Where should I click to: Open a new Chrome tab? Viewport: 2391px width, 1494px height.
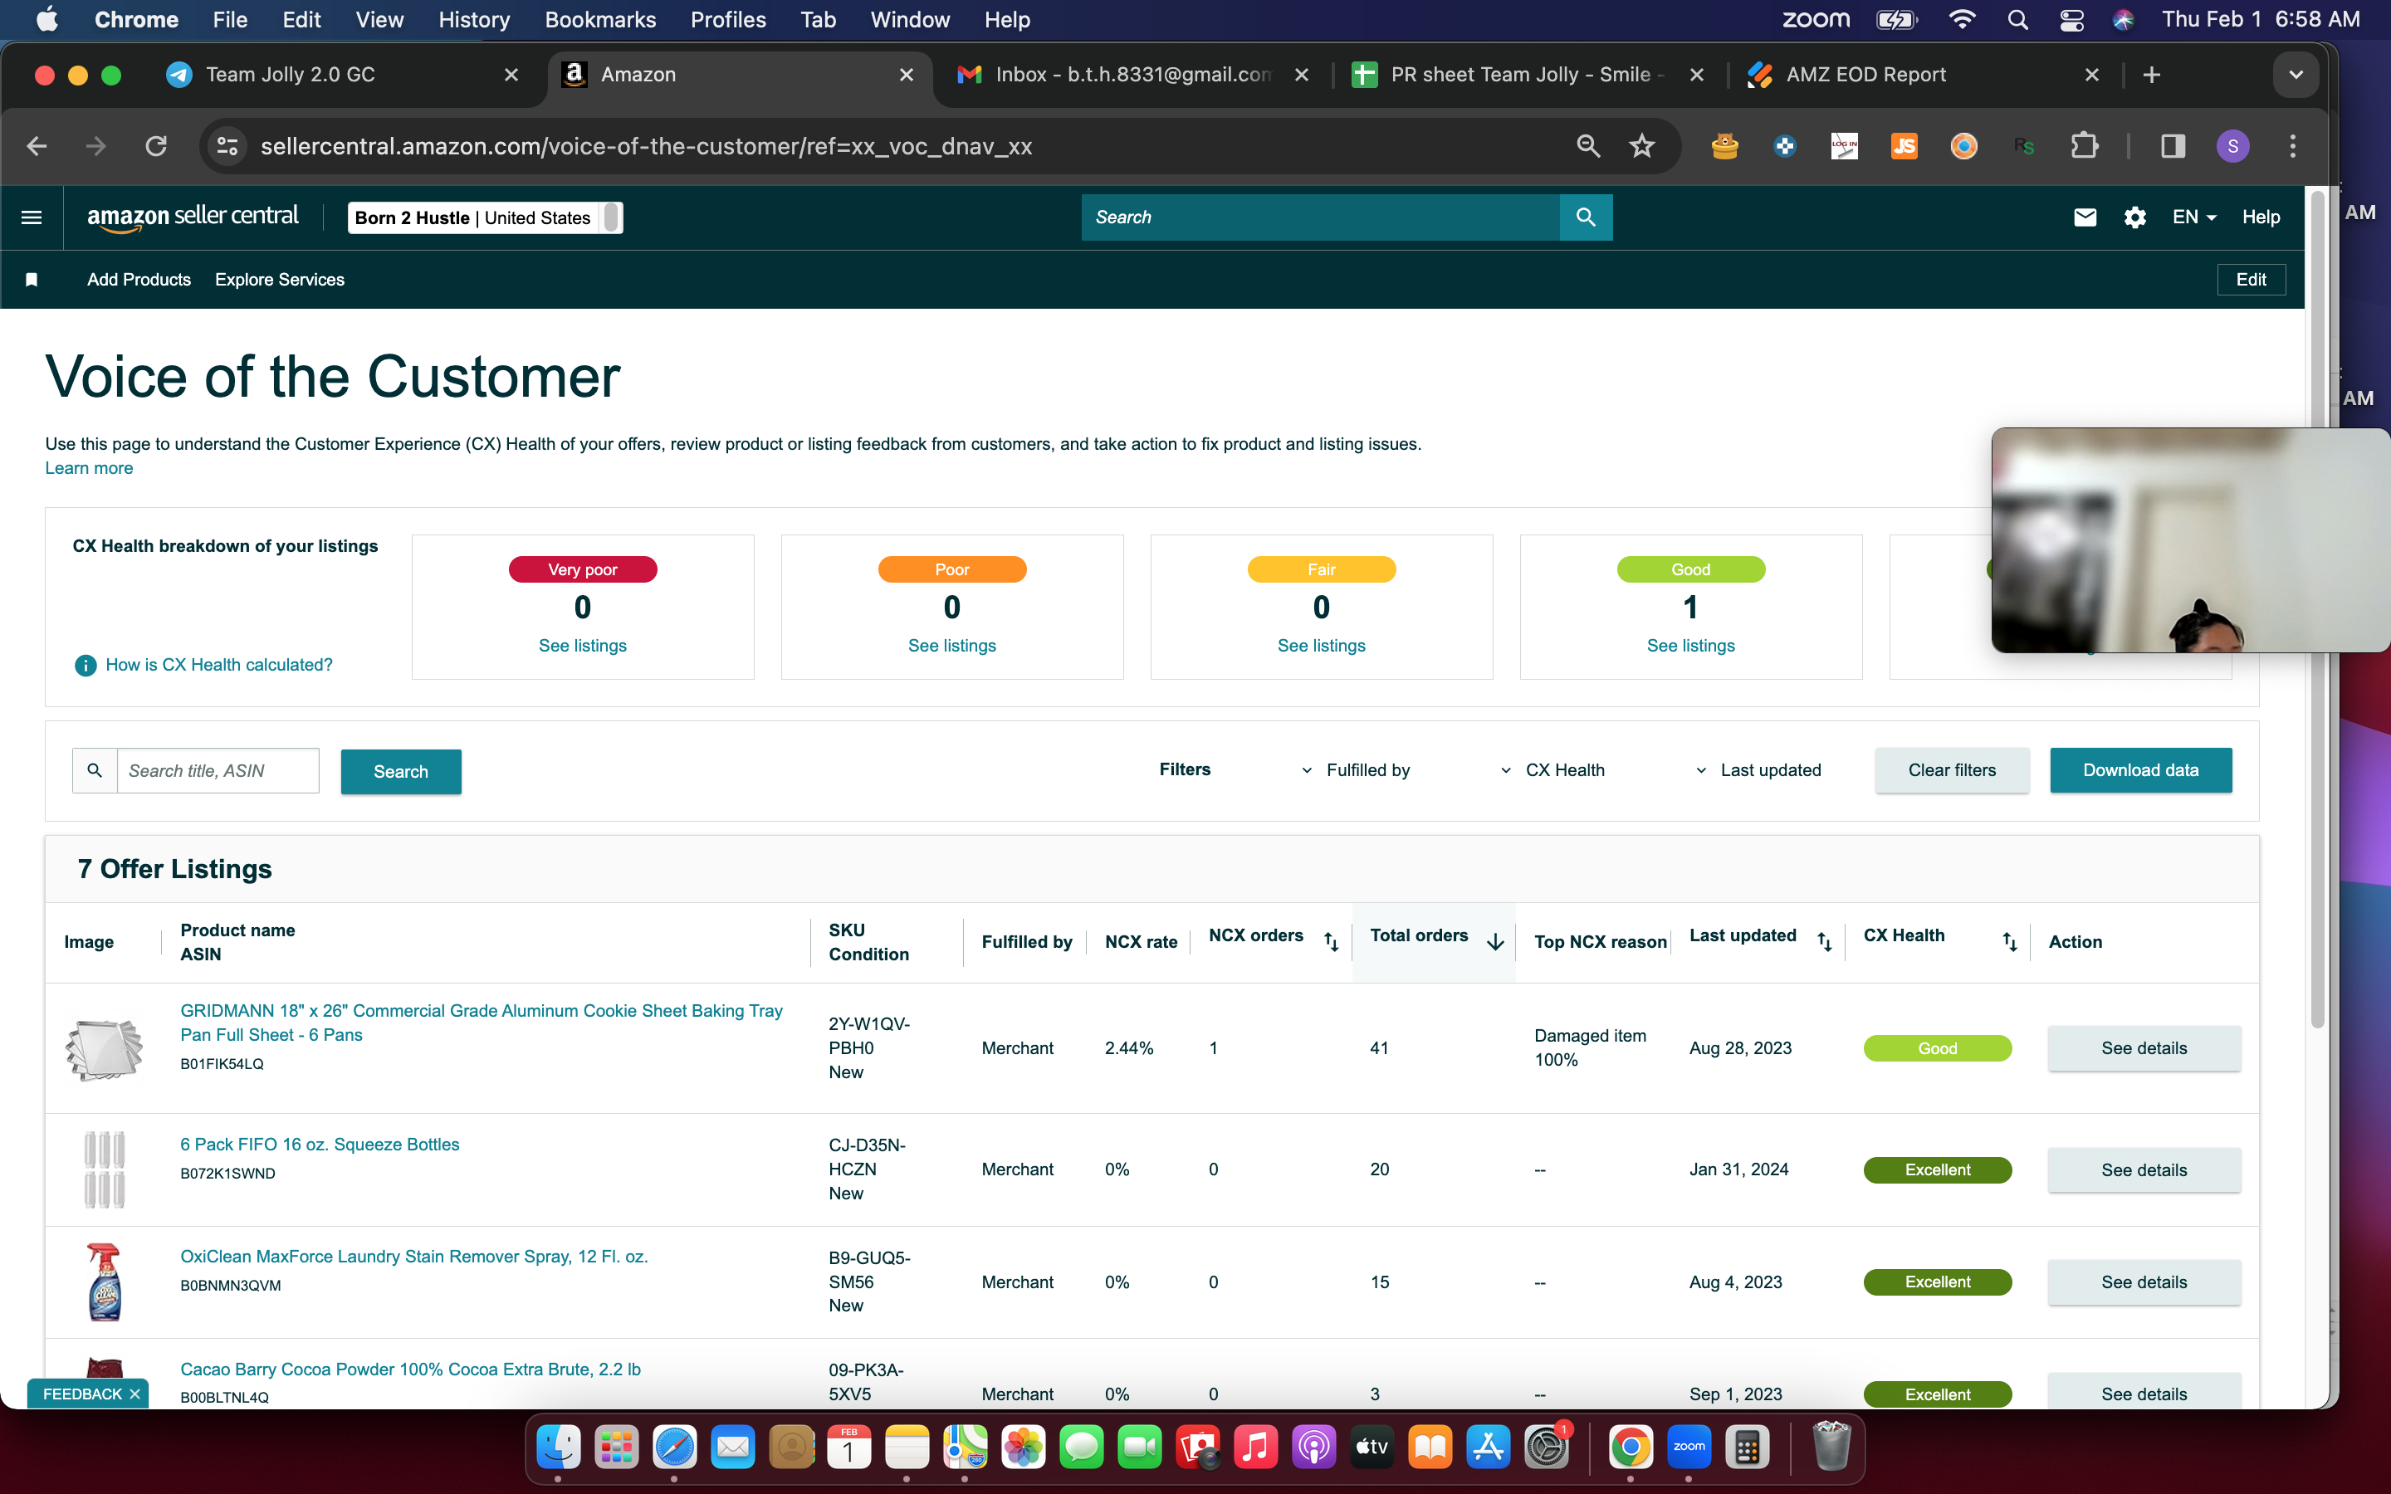click(2152, 75)
